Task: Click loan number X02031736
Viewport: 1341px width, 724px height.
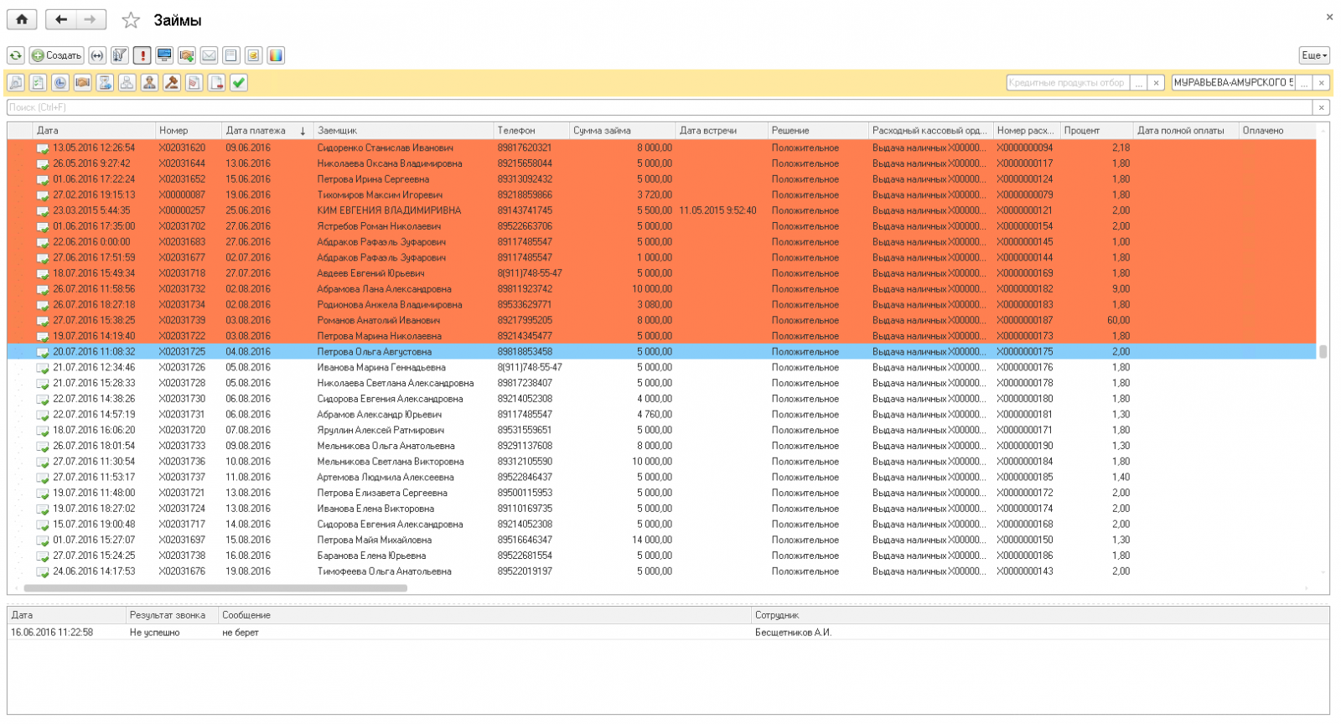Action: (182, 462)
